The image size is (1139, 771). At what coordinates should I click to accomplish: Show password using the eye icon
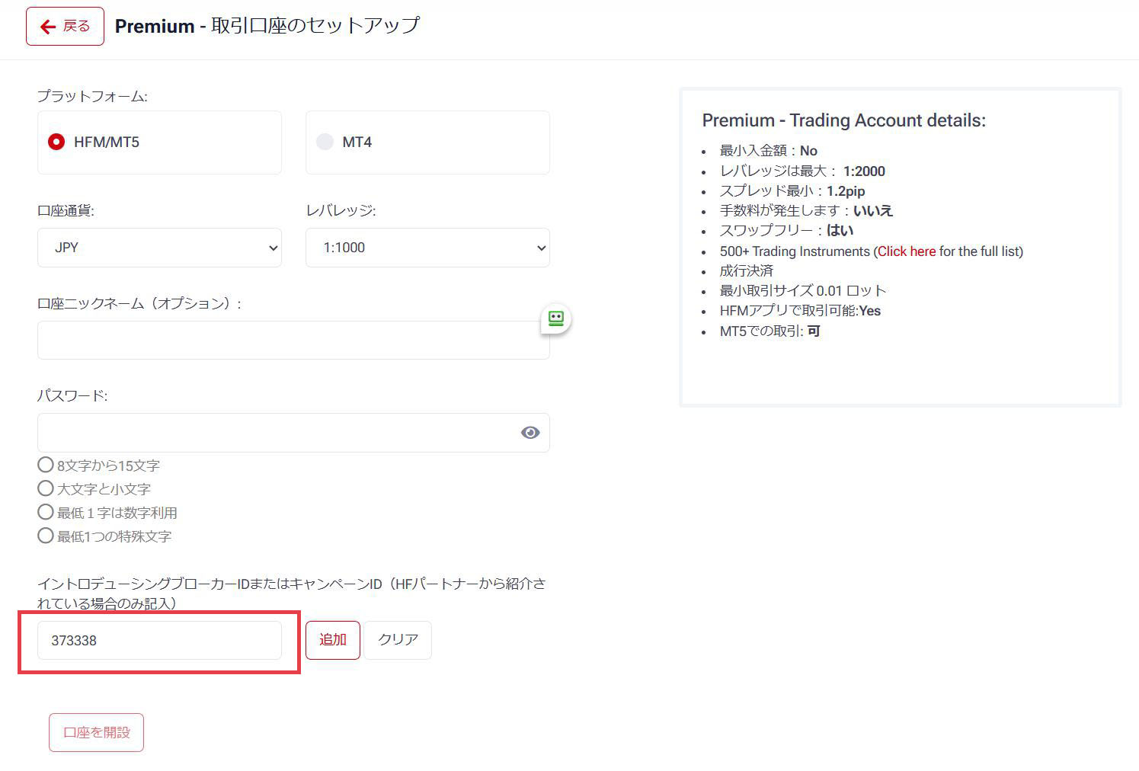click(530, 433)
